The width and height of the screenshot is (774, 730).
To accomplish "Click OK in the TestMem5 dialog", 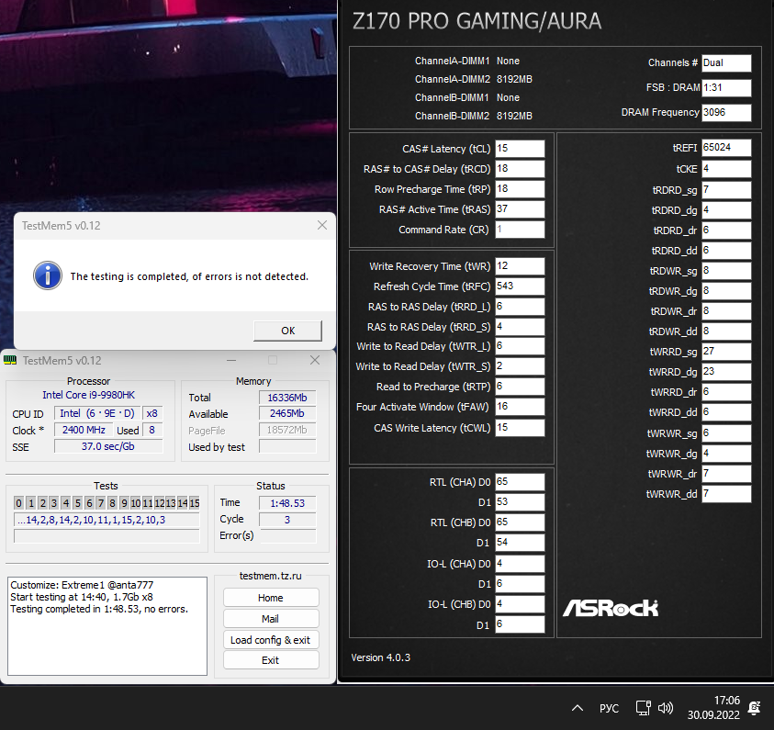I will click(287, 331).
